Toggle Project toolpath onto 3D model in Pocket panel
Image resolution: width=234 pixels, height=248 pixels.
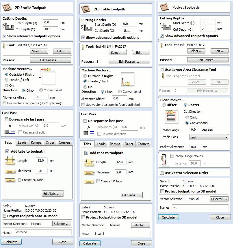(162, 191)
